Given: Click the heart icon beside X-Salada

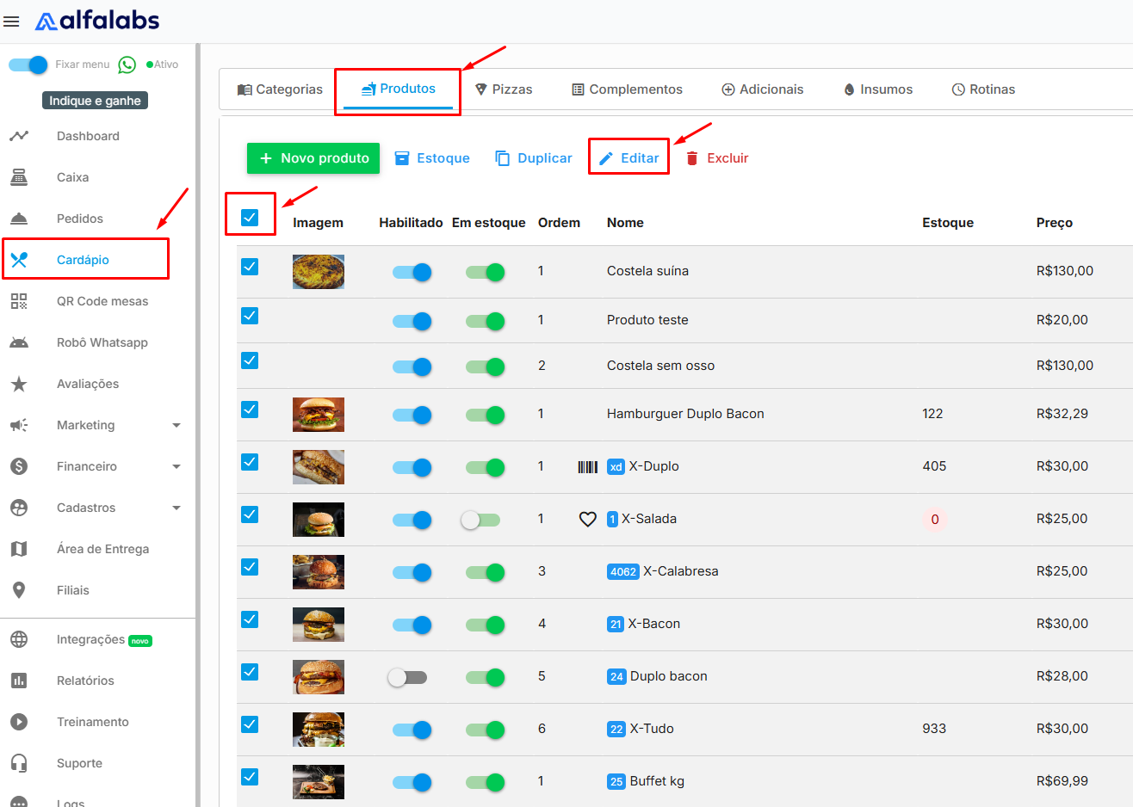Looking at the screenshot, I should coord(587,519).
